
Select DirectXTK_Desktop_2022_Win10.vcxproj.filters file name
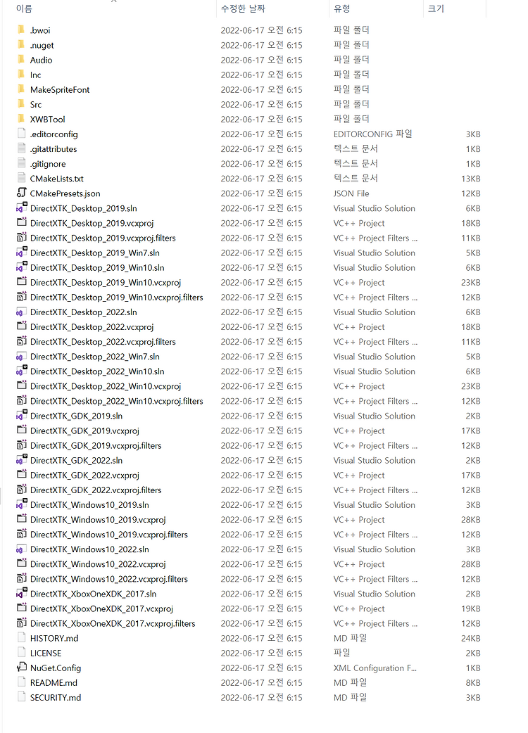(x=116, y=401)
